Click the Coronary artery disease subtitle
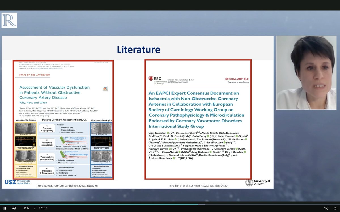Viewport: 340px width, 212px height. pos(238,83)
